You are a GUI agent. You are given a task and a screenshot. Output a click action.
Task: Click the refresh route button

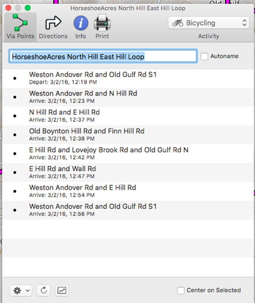(44, 290)
